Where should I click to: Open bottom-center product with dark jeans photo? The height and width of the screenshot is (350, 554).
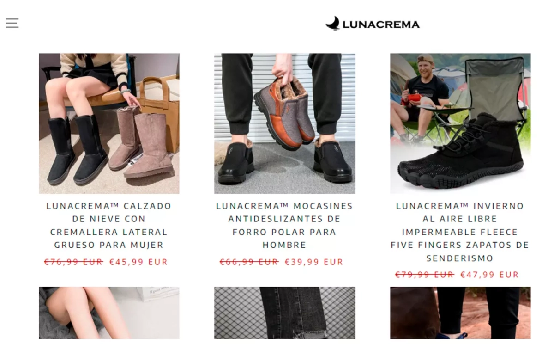coord(285,313)
